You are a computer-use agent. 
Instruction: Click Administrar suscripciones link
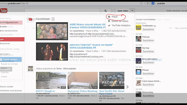[11, 90]
